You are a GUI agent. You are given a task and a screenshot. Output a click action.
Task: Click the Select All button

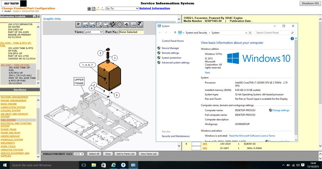(x=94, y=154)
